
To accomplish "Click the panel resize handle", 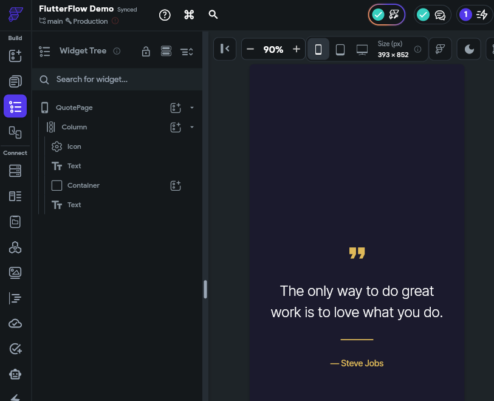I will point(205,289).
